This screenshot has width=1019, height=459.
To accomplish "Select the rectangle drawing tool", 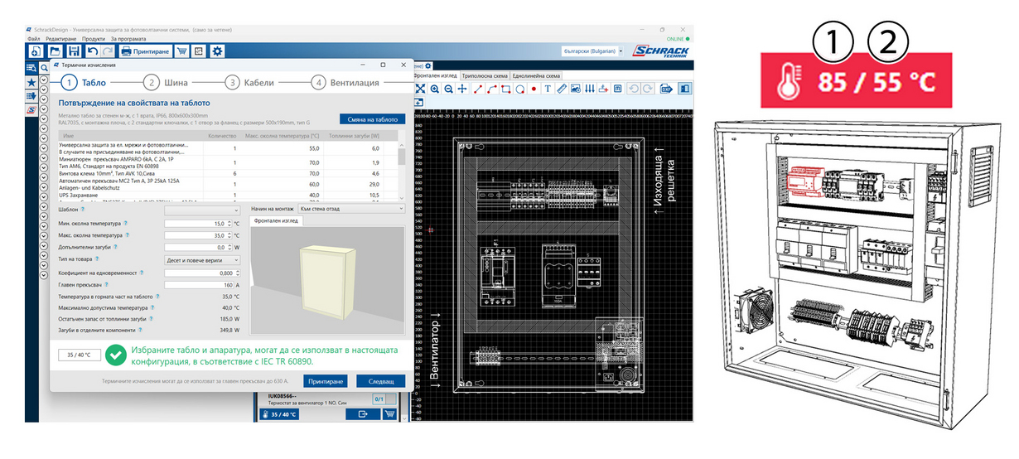I will [506, 89].
